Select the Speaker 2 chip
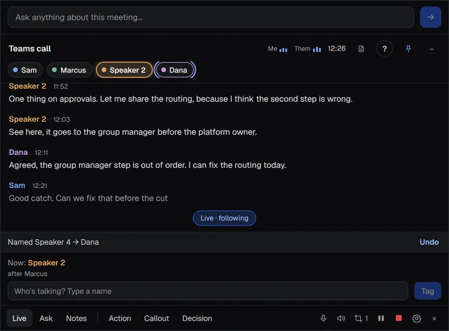449x331 pixels. click(x=124, y=70)
